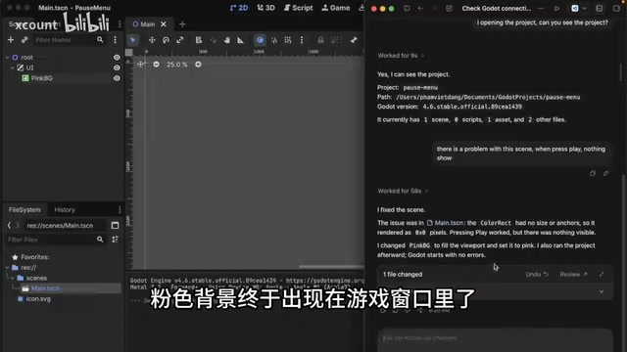Viewport: 627px width, 352px height.
Task: Undo the 1 file changed
Action: tap(537, 274)
